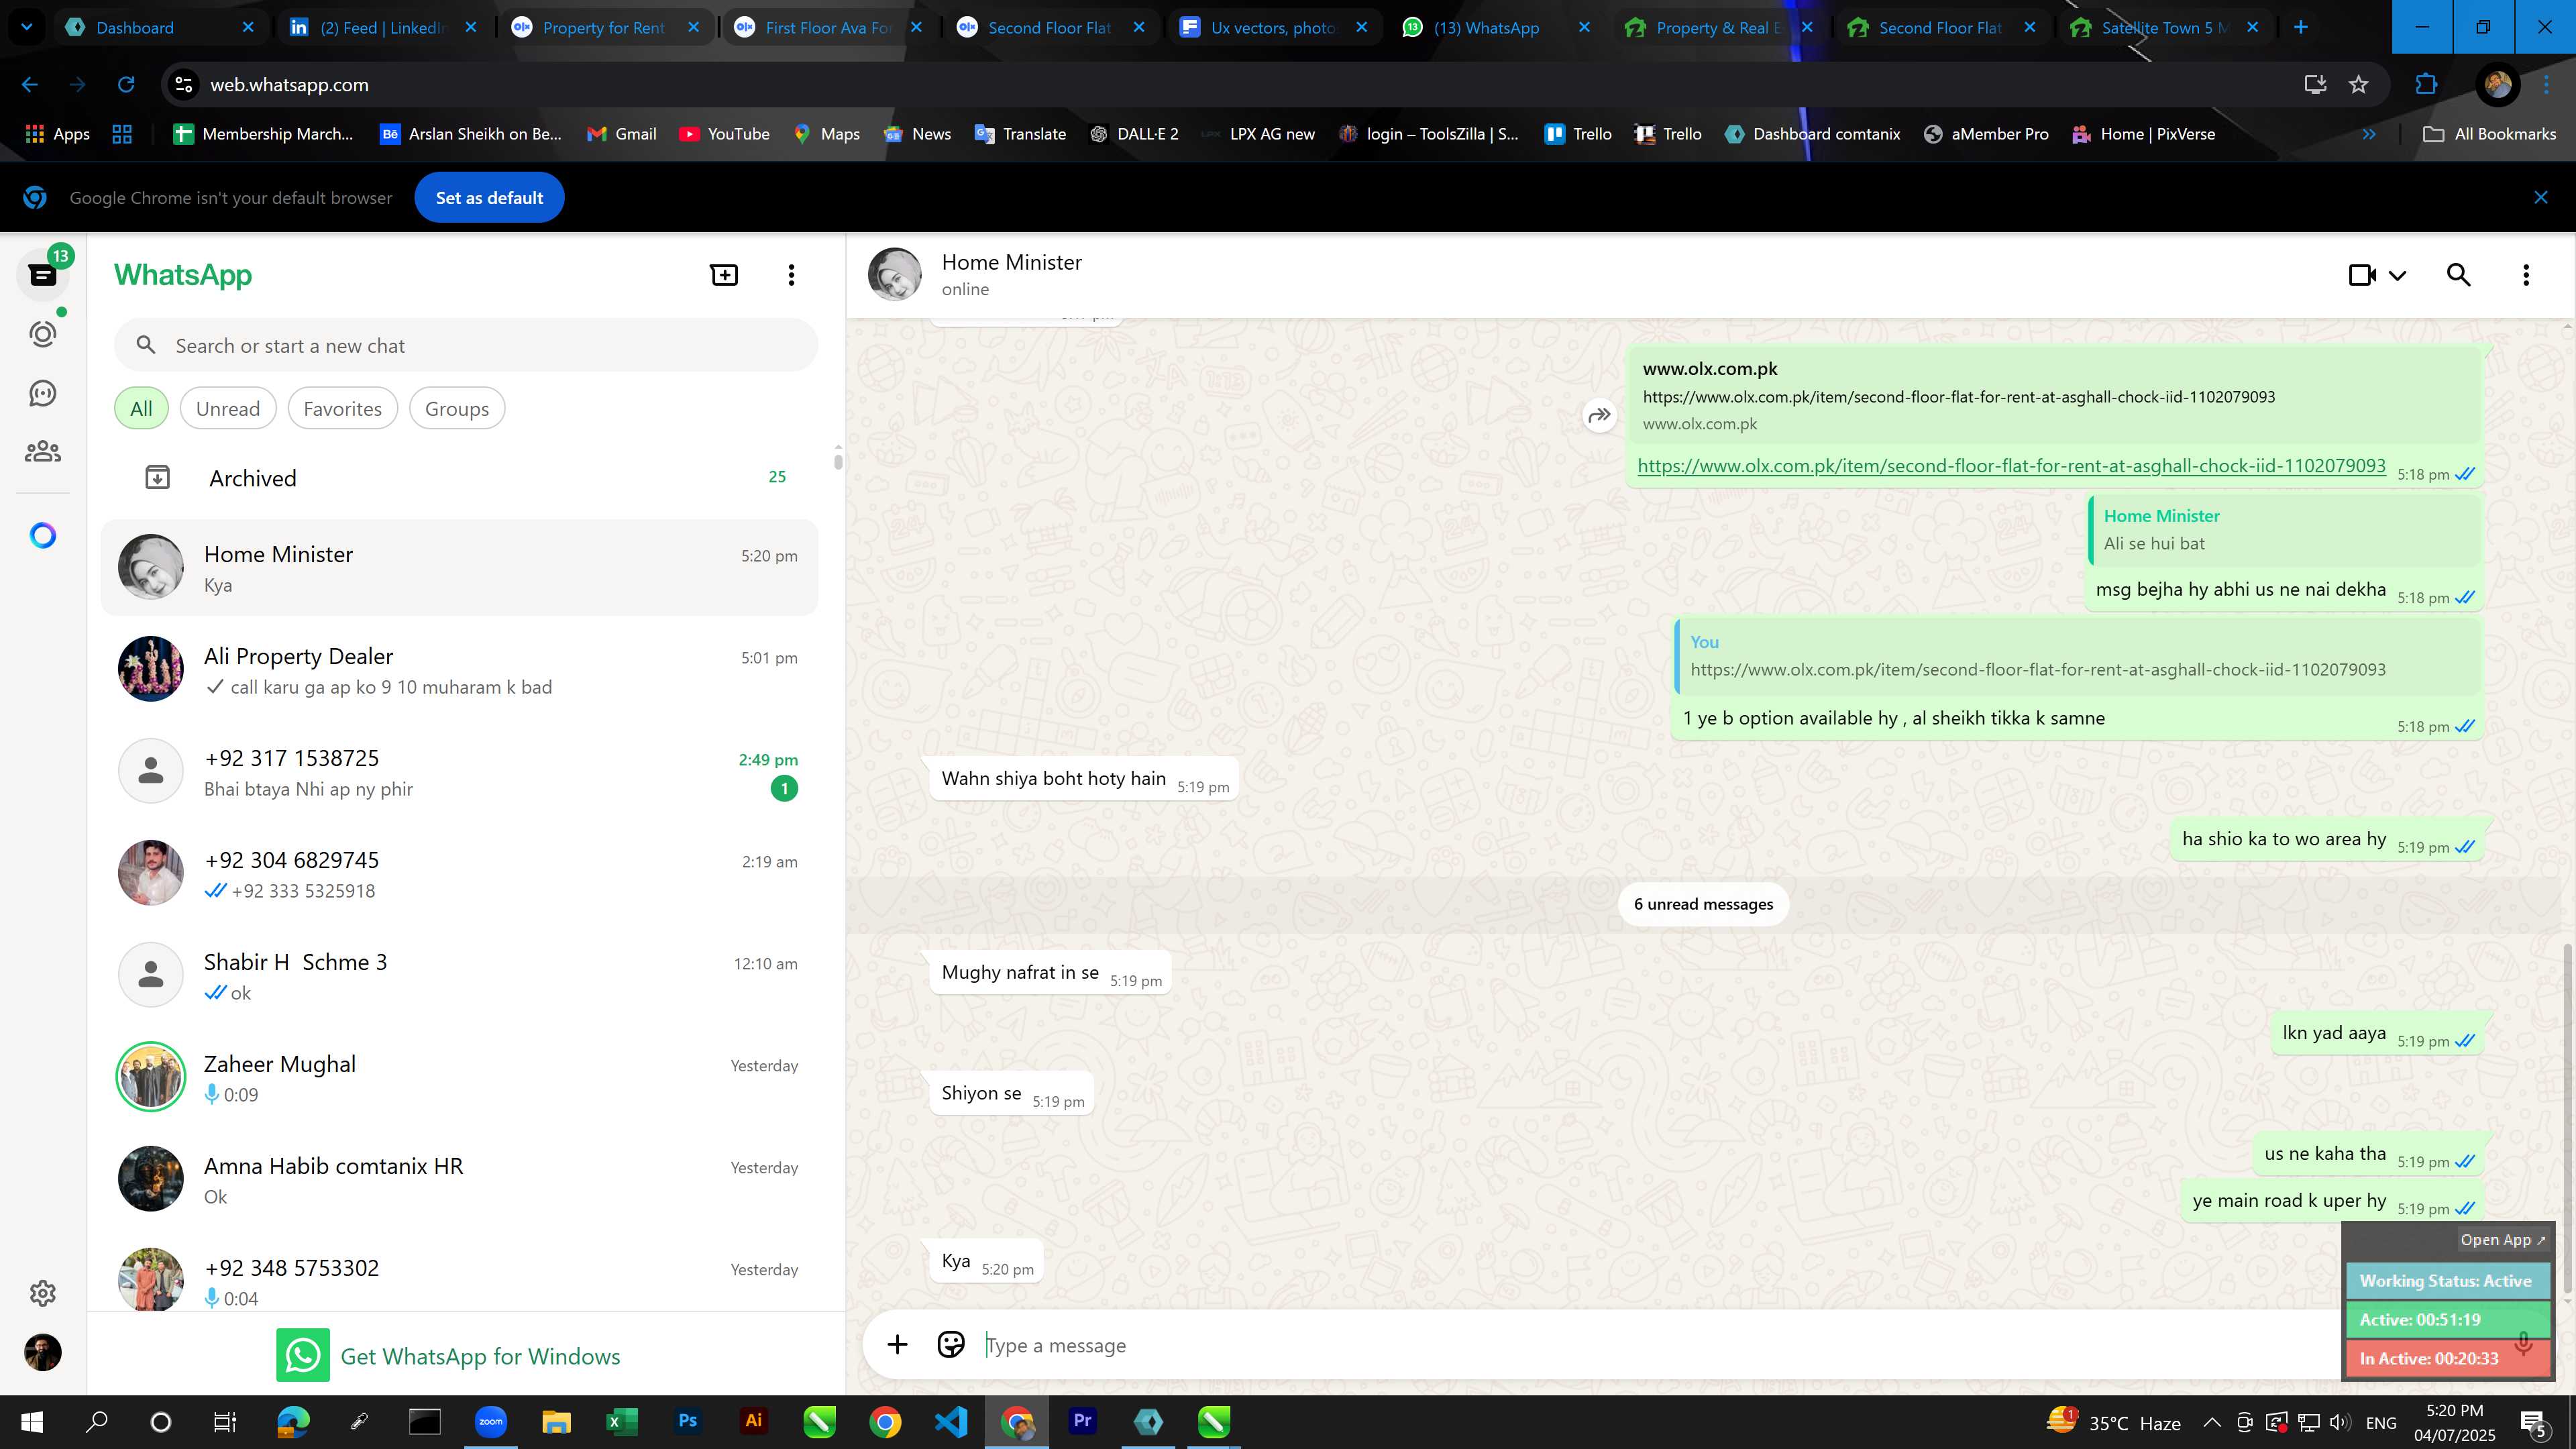This screenshot has height=1449, width=2576.
Task: Select the Unread chat filter
Action: [x=228, y=409]
